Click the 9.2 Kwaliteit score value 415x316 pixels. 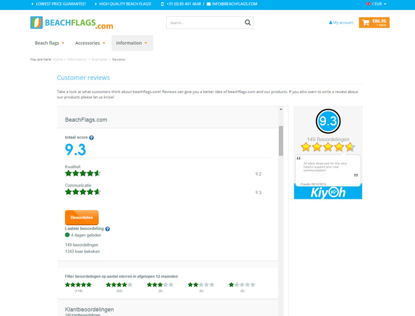point(258,174)
